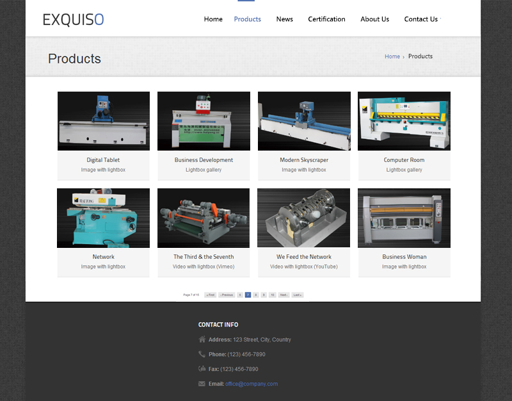Go to the Previous page of products
The height and width of the screenshot is (401, 512).
tap(227, 295)
